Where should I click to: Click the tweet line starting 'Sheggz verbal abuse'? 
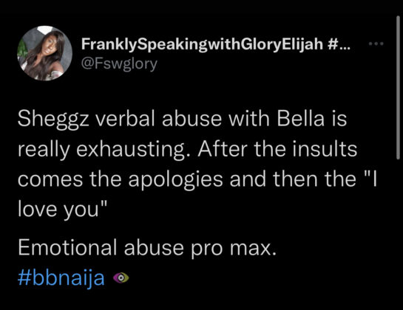[182, 119]
